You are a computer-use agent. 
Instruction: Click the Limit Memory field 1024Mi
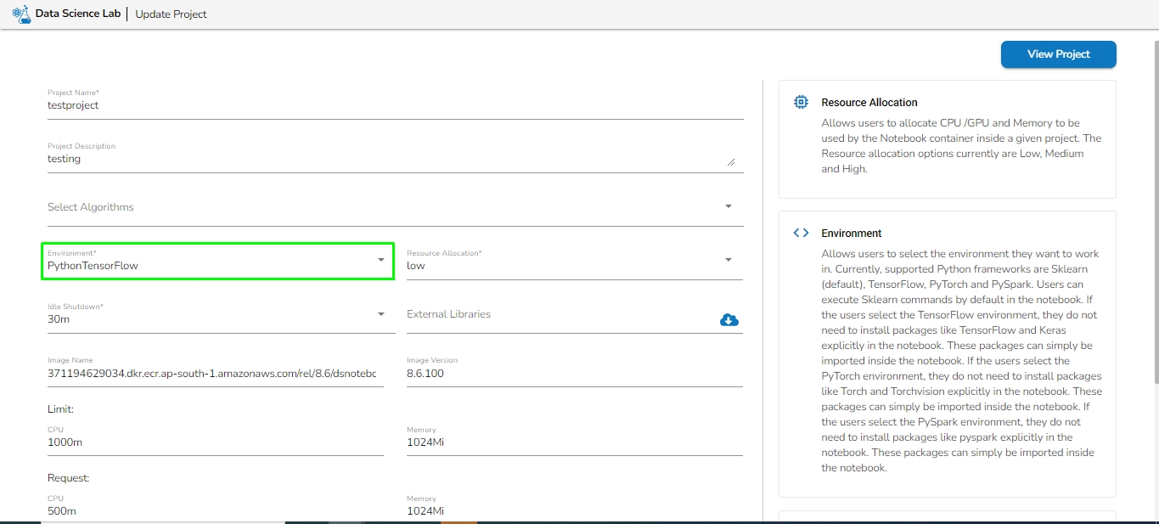(x=574, y=442)
